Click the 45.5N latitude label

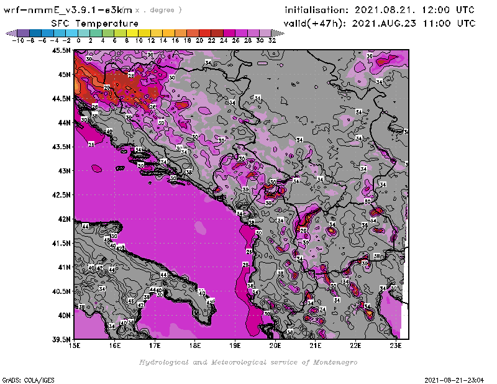[x=62, y=50]
